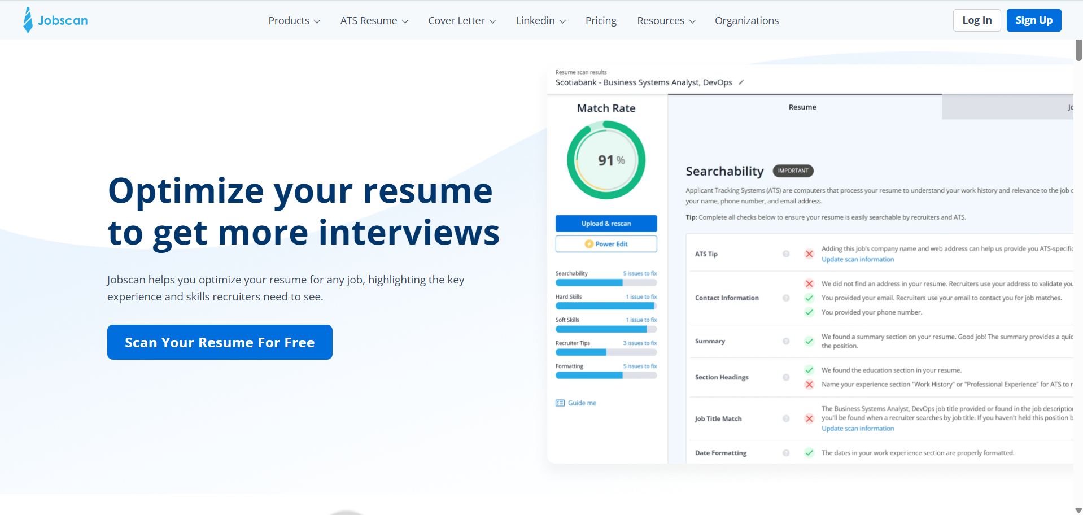Image resolution: width=1083 pixels, height=515 pixels.
Task: Open the Resources dropdown
Action: click(x=666, y=21)
